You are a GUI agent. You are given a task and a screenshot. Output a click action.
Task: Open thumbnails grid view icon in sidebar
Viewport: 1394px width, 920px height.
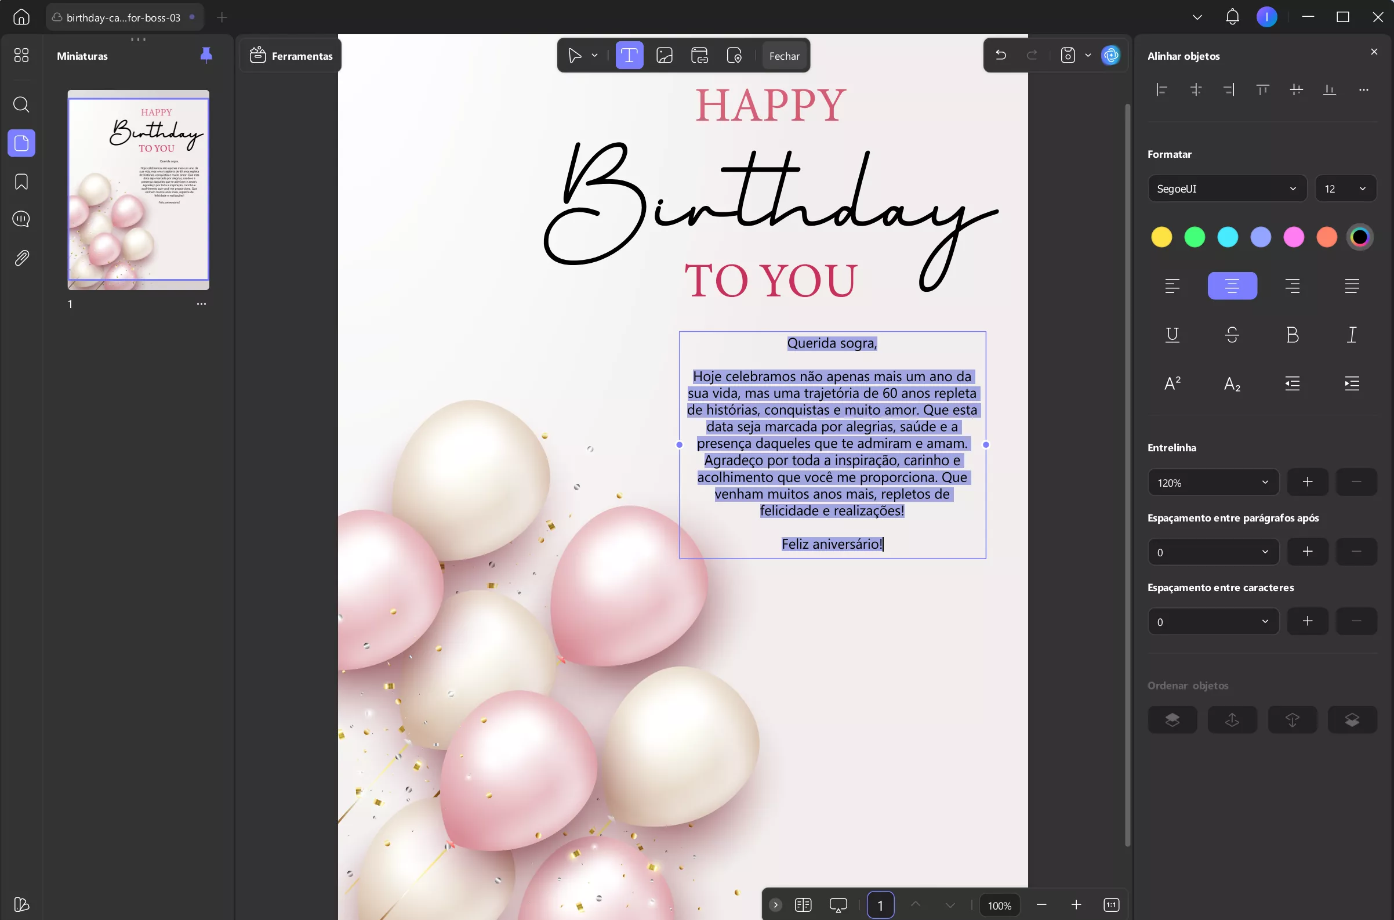pos(21,55)
